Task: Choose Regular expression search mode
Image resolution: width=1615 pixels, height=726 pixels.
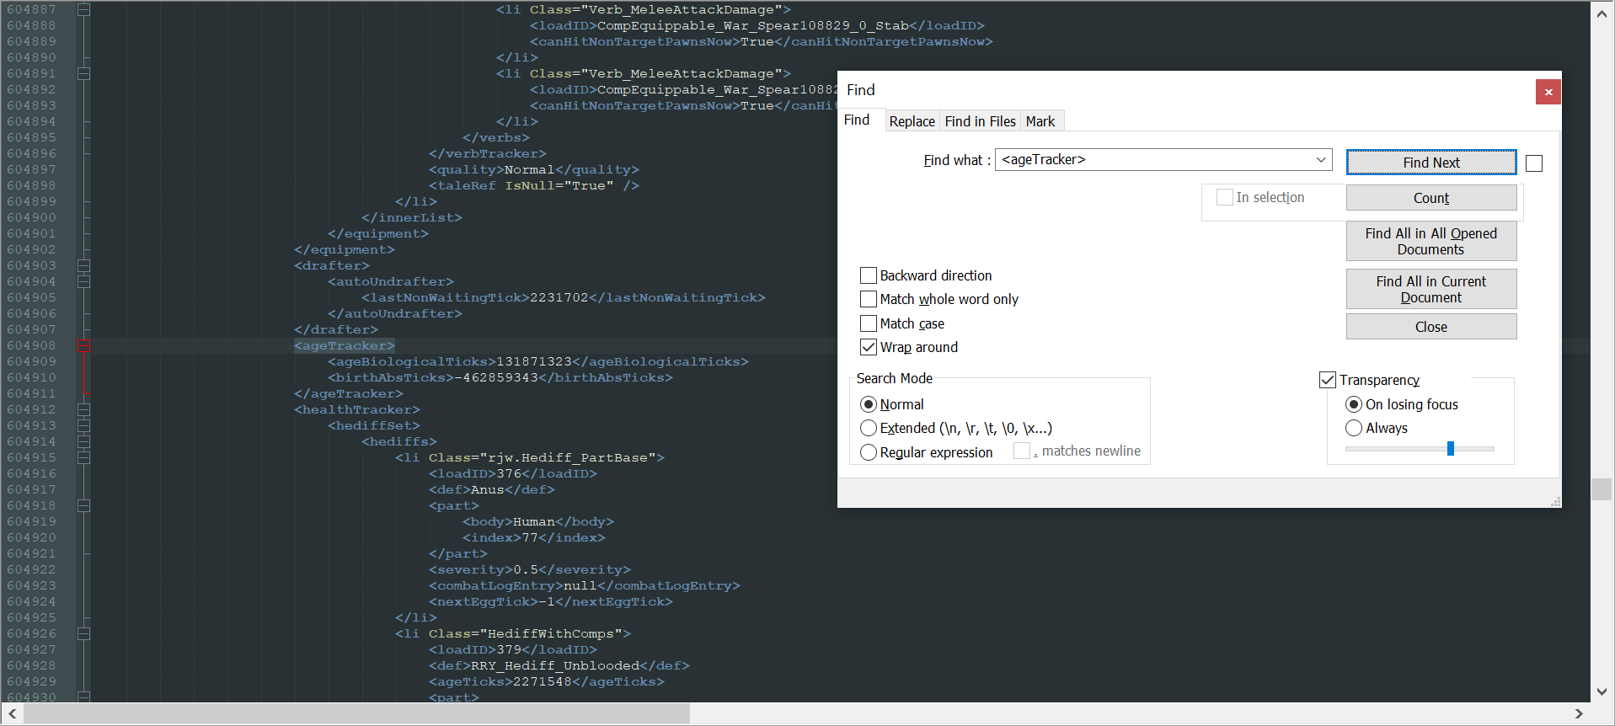Action: coord(869,452)
